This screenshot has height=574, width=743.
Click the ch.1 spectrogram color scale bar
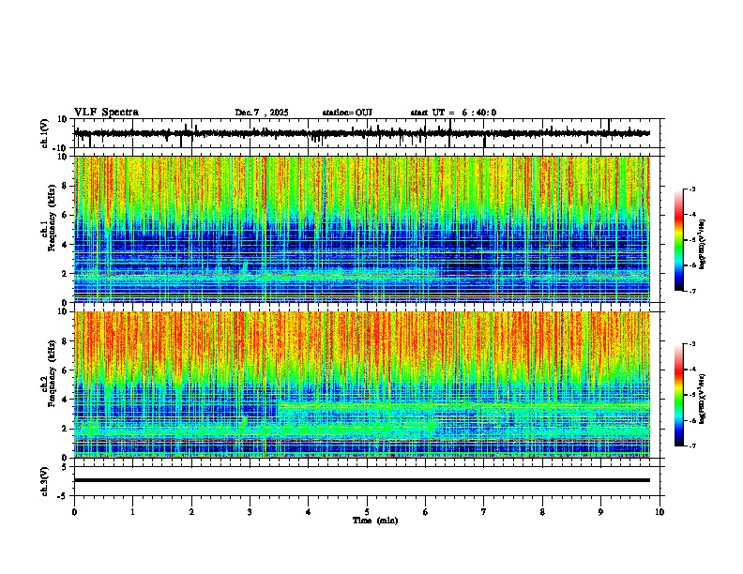(x=679, y=240)
